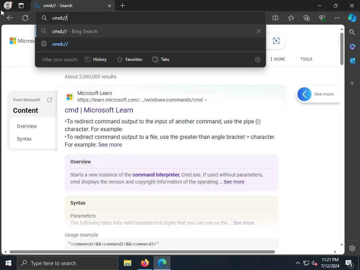360x270 pixels.
Task: Open Browser essentials heart icon
Action: click(322, 18)
